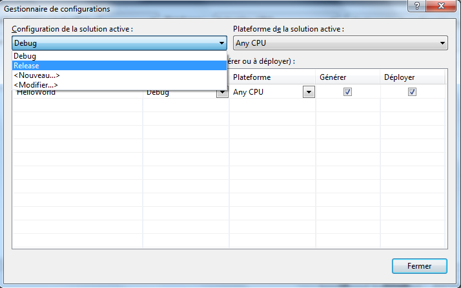Viewport: 461px width, 288px height.
Task: Expand the HelloWorld platform dropdown arrow
Action: click(309, 92)
